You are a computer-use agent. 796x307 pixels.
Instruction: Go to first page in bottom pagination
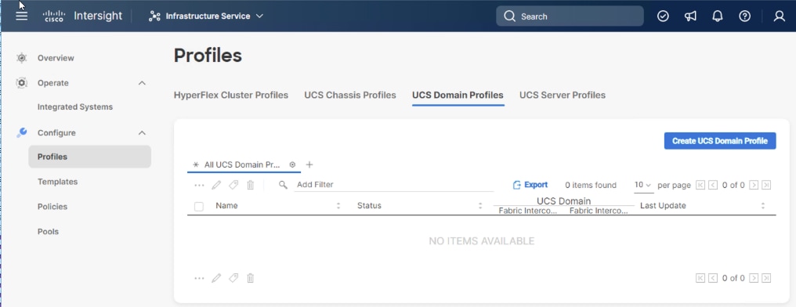[x=700, y=278]
